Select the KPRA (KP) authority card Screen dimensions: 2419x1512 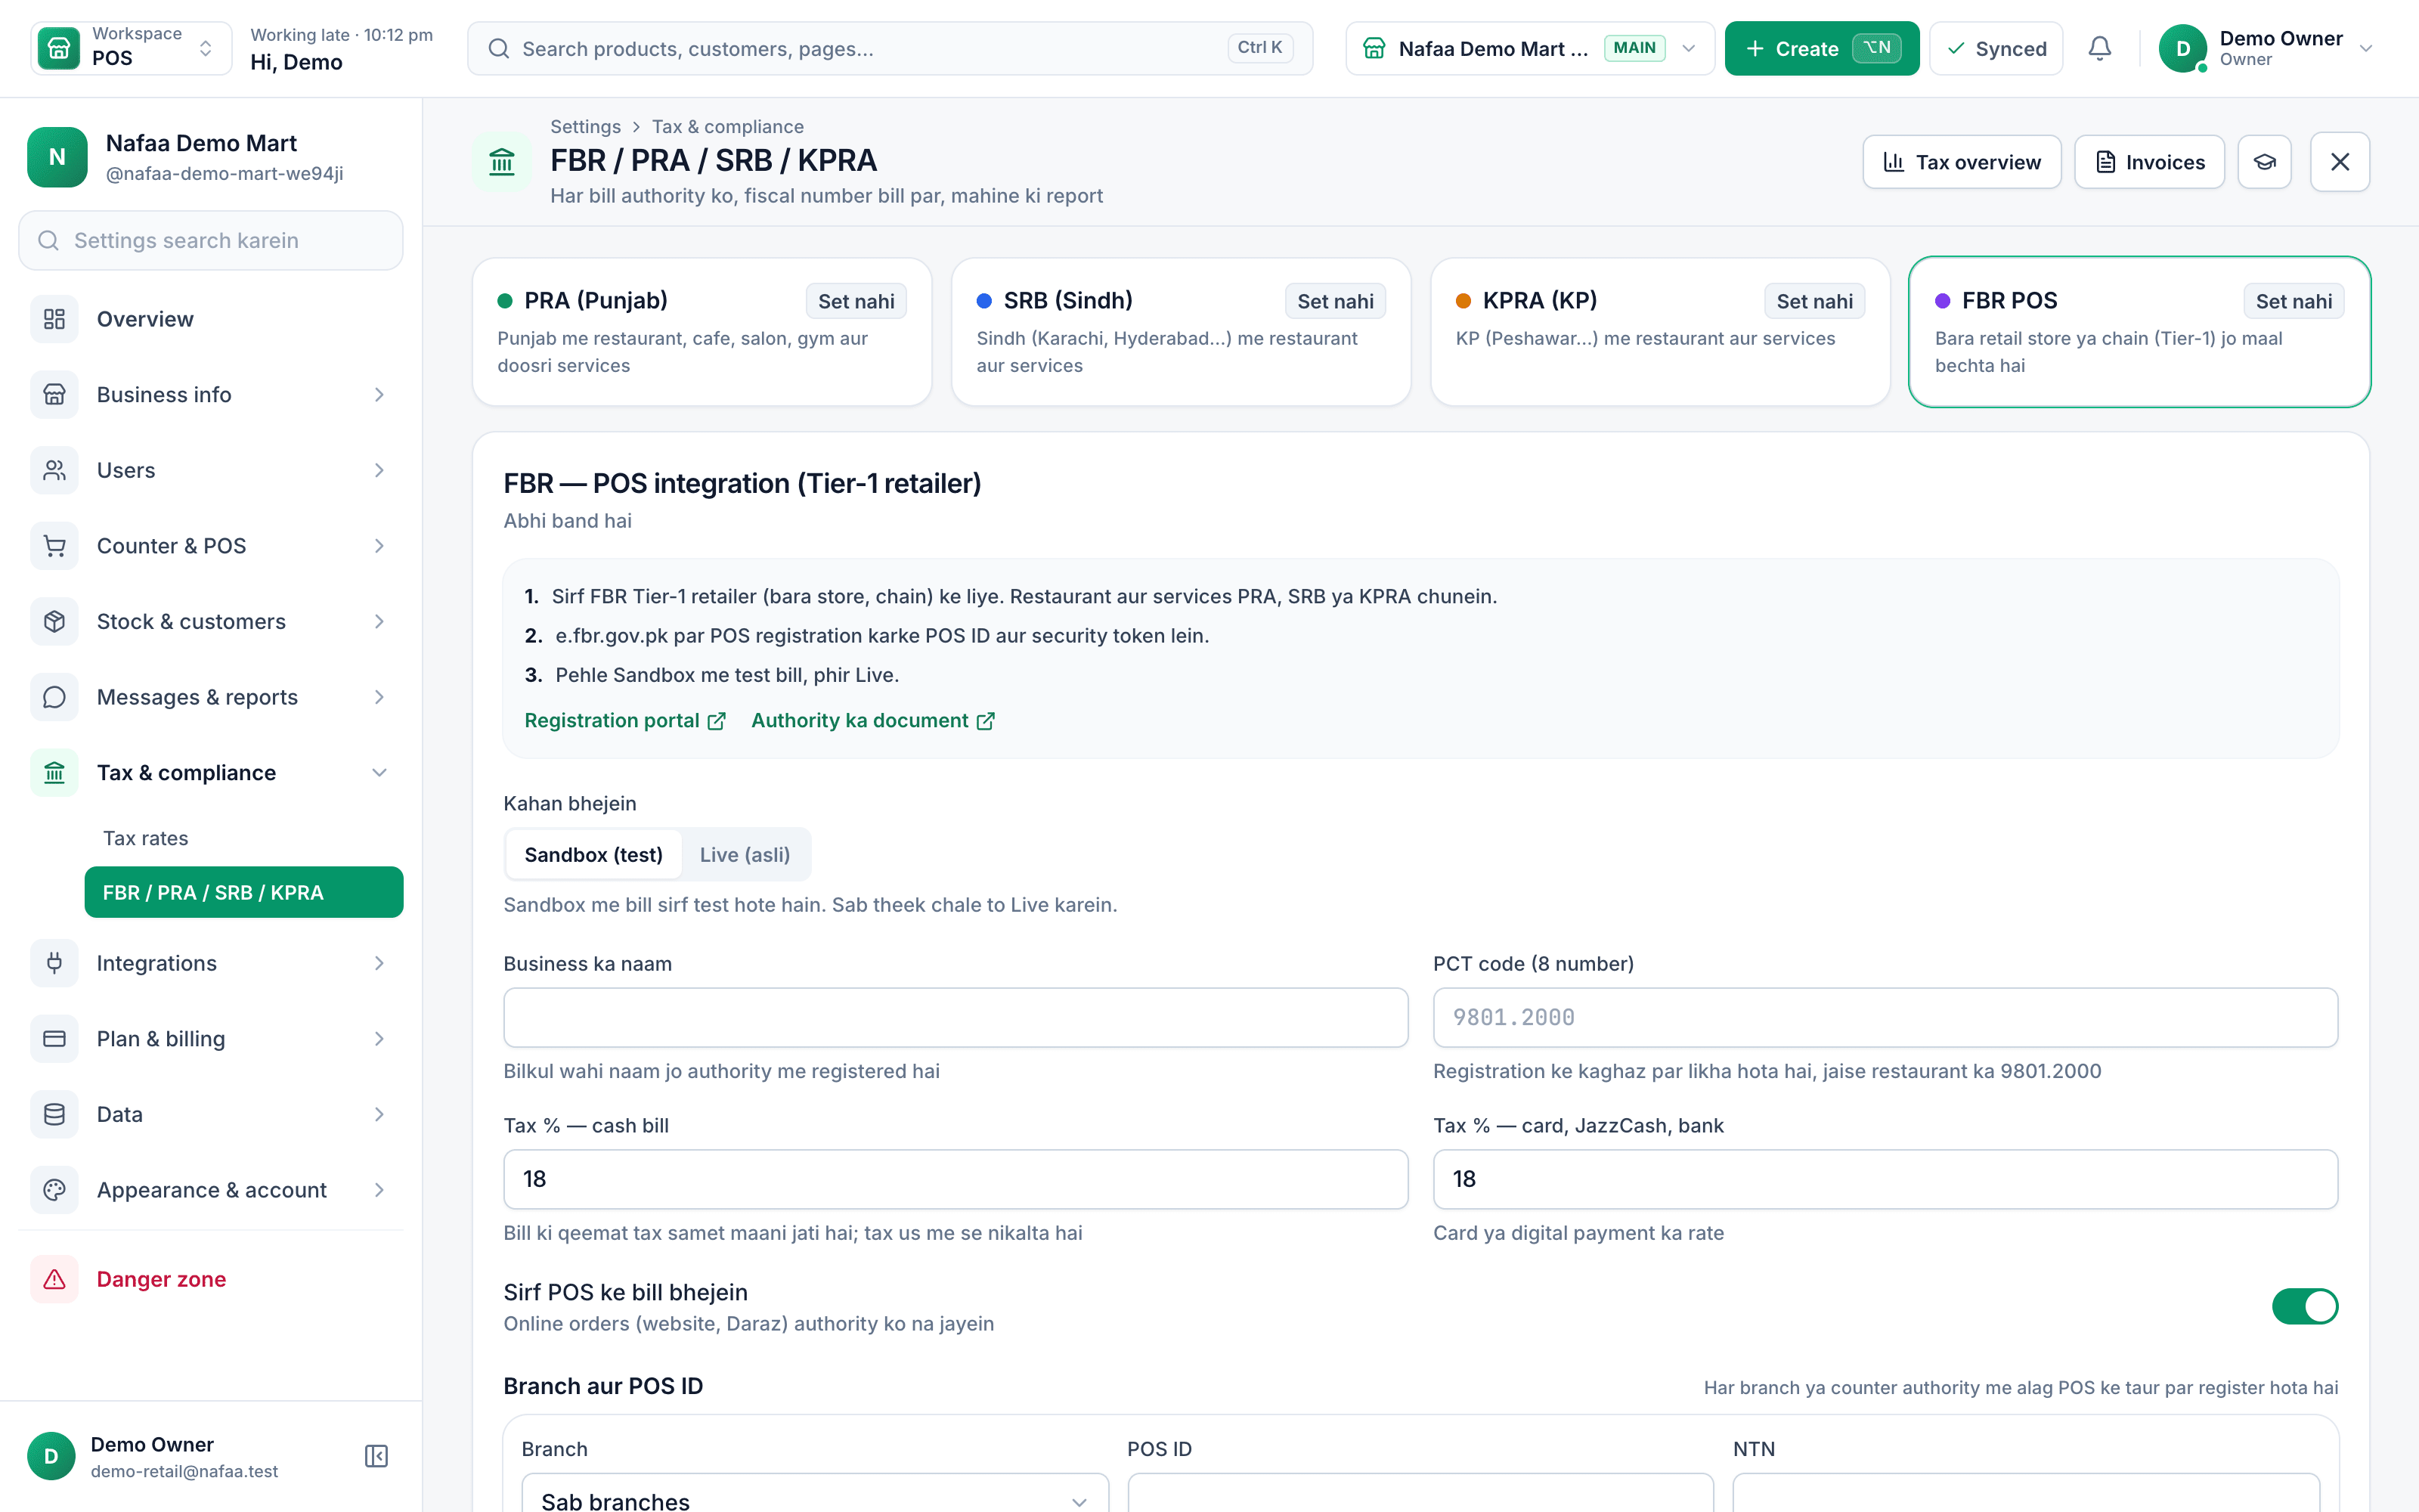1659,332
